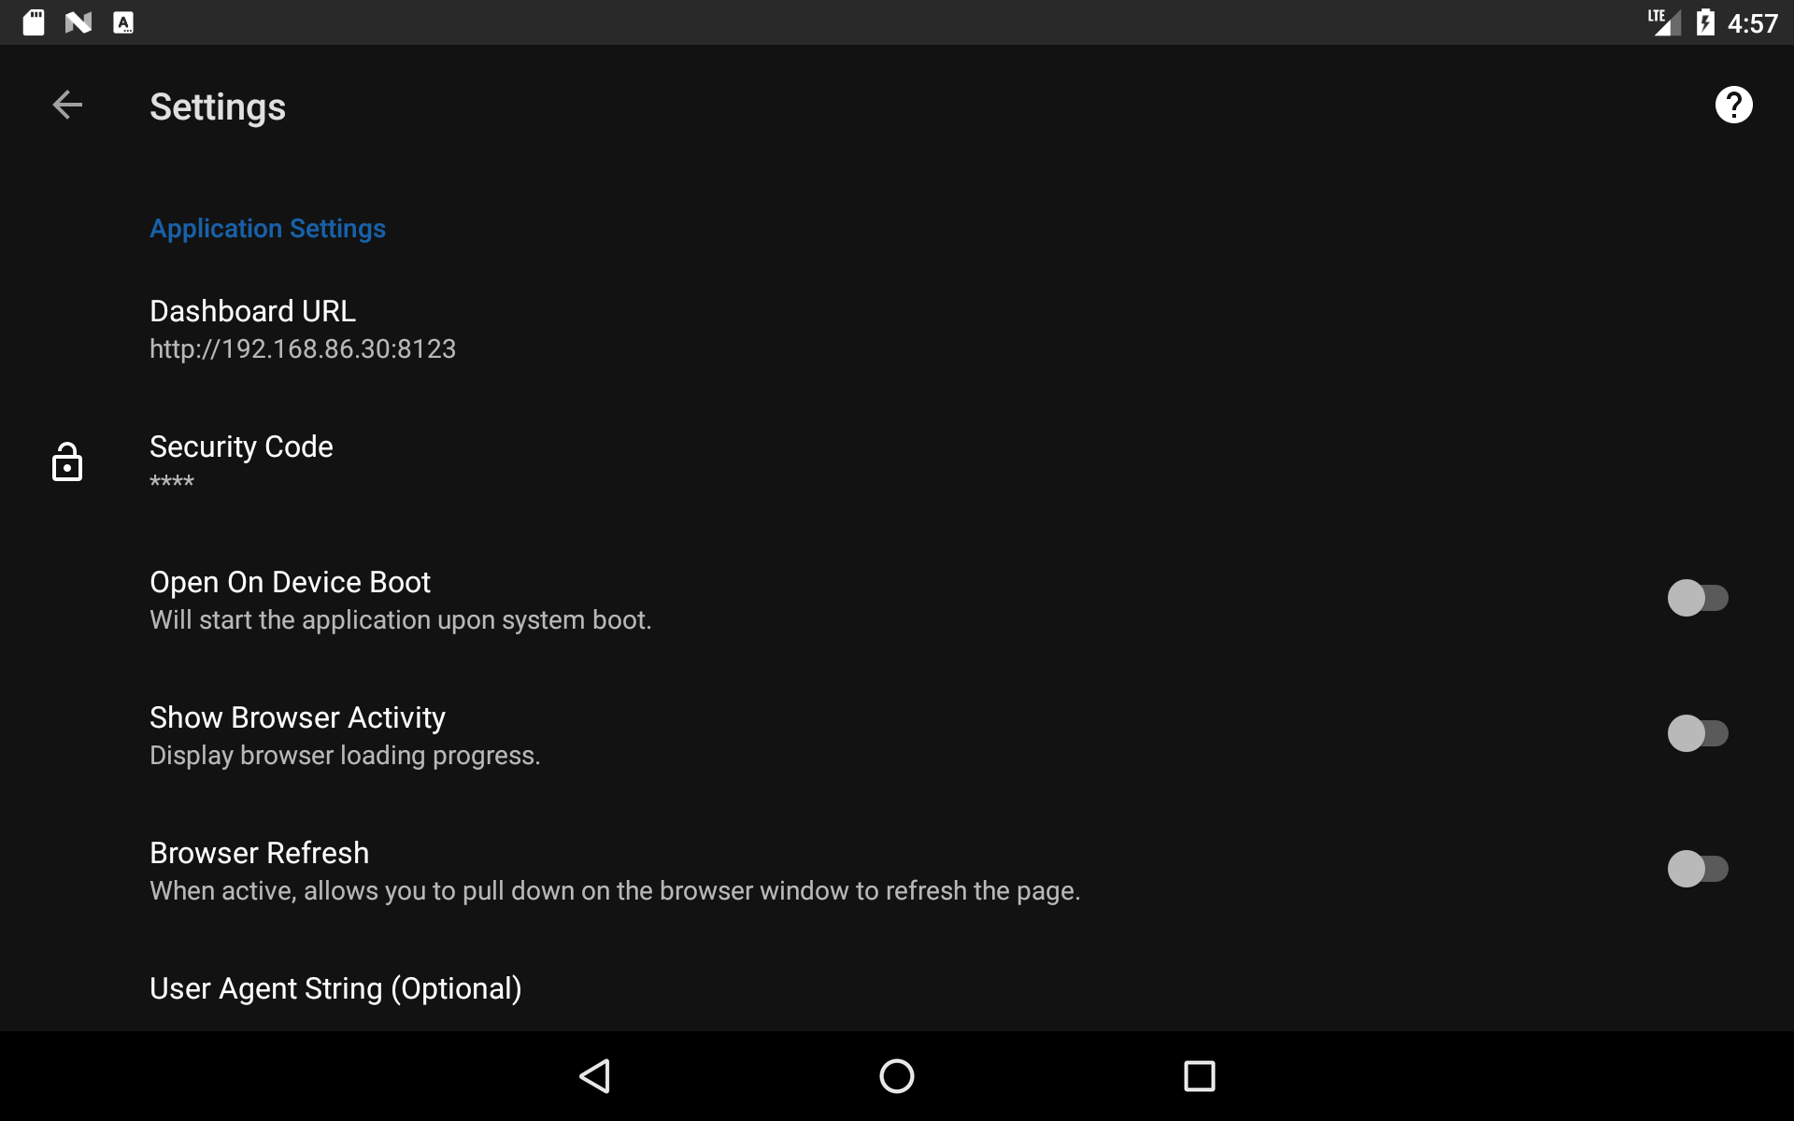Click Security Code to change
The width and height of the screenshot is (1794, 1121).
240,462
